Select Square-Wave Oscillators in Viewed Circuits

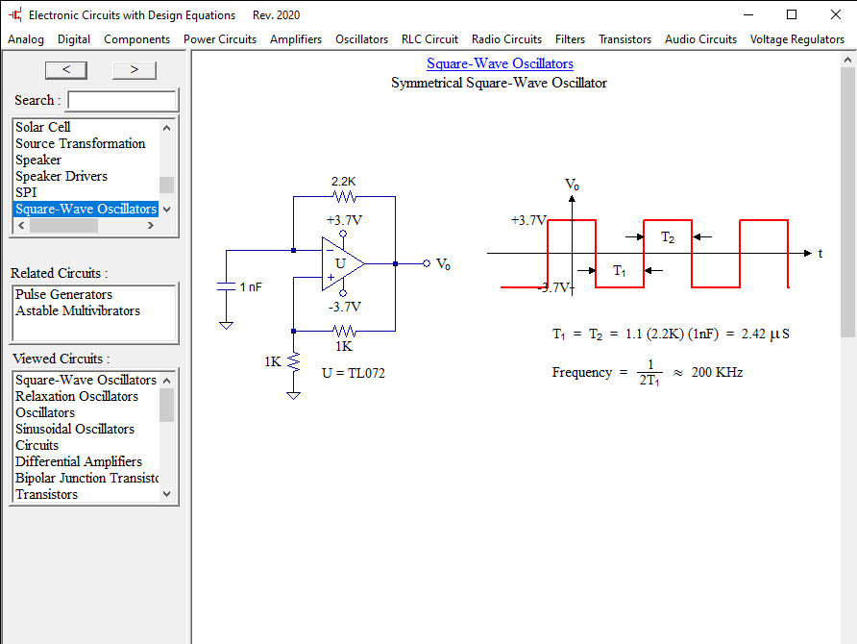pyautogui.click(x=86, y=380)
